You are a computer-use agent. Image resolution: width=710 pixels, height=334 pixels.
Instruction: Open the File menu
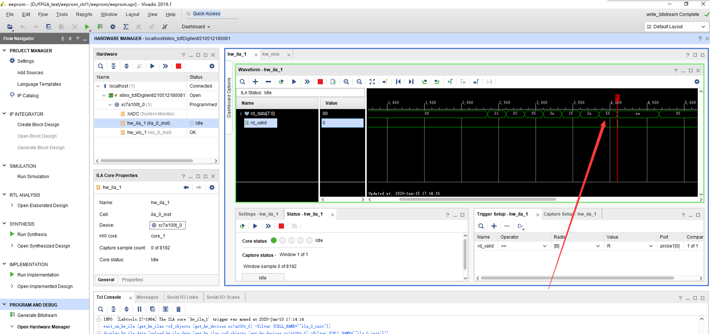pyautogui.click(x=10, y=14)
